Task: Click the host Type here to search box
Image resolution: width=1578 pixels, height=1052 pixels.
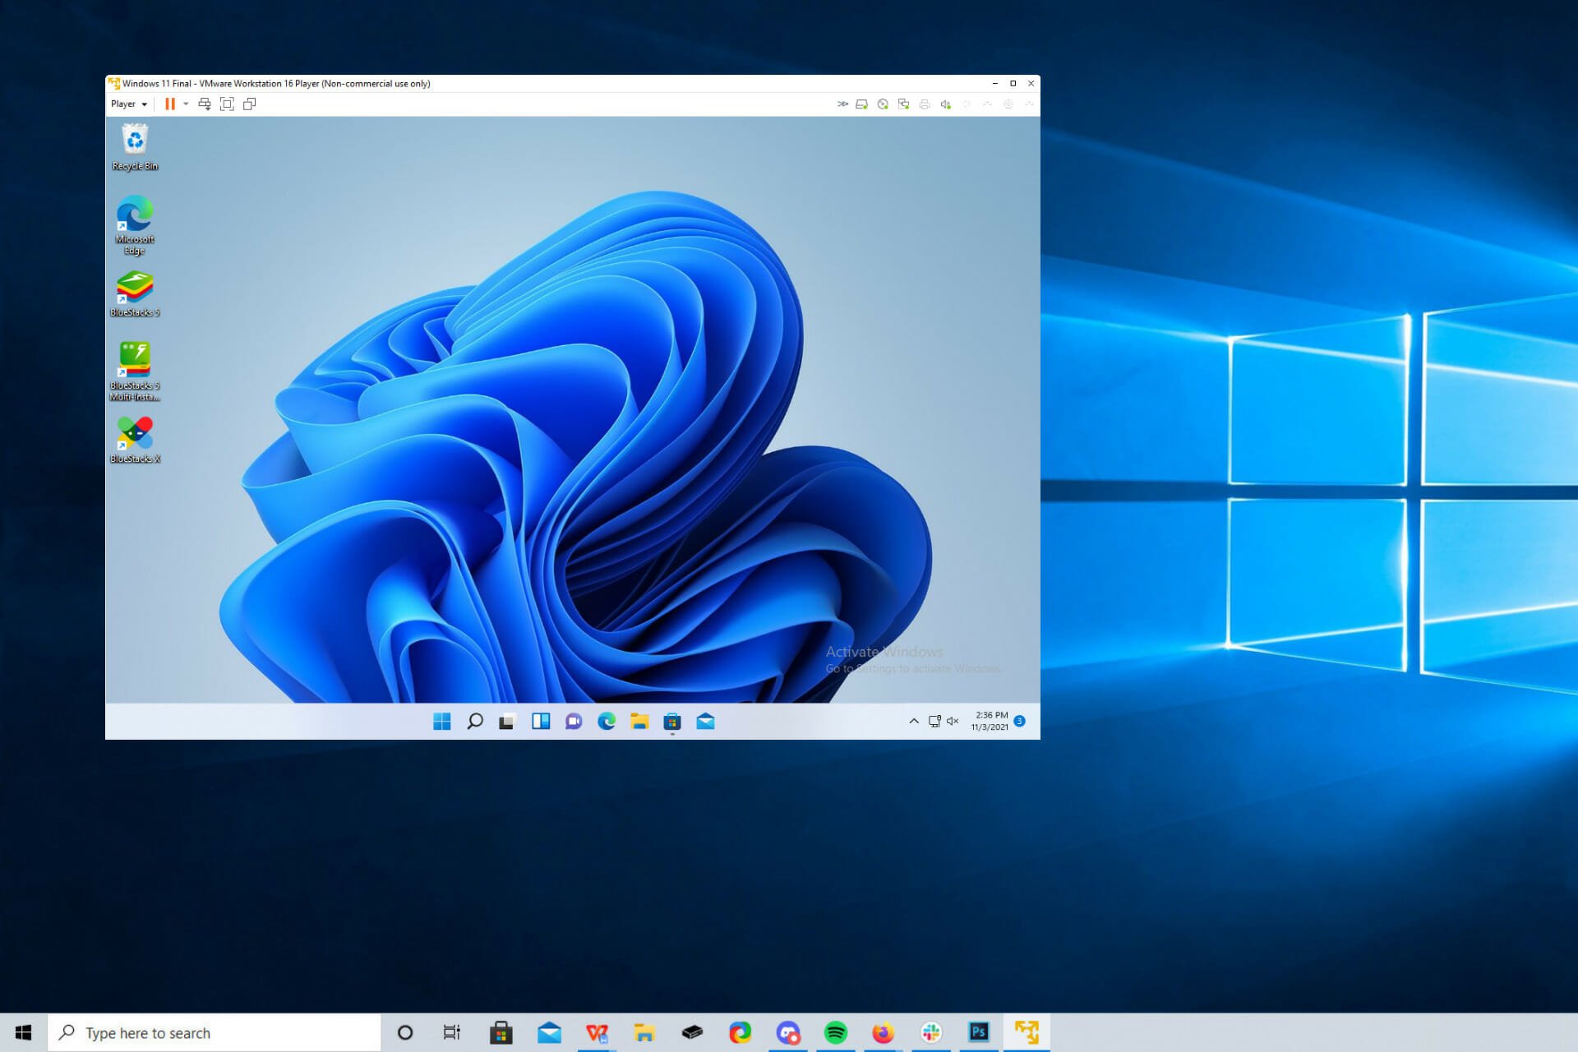Action: 215,1033
